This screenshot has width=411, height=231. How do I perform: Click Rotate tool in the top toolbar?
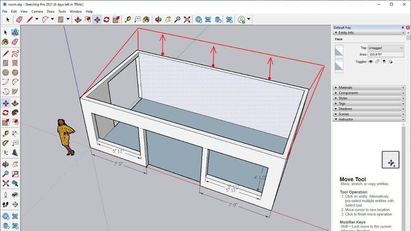pos(106,19)
